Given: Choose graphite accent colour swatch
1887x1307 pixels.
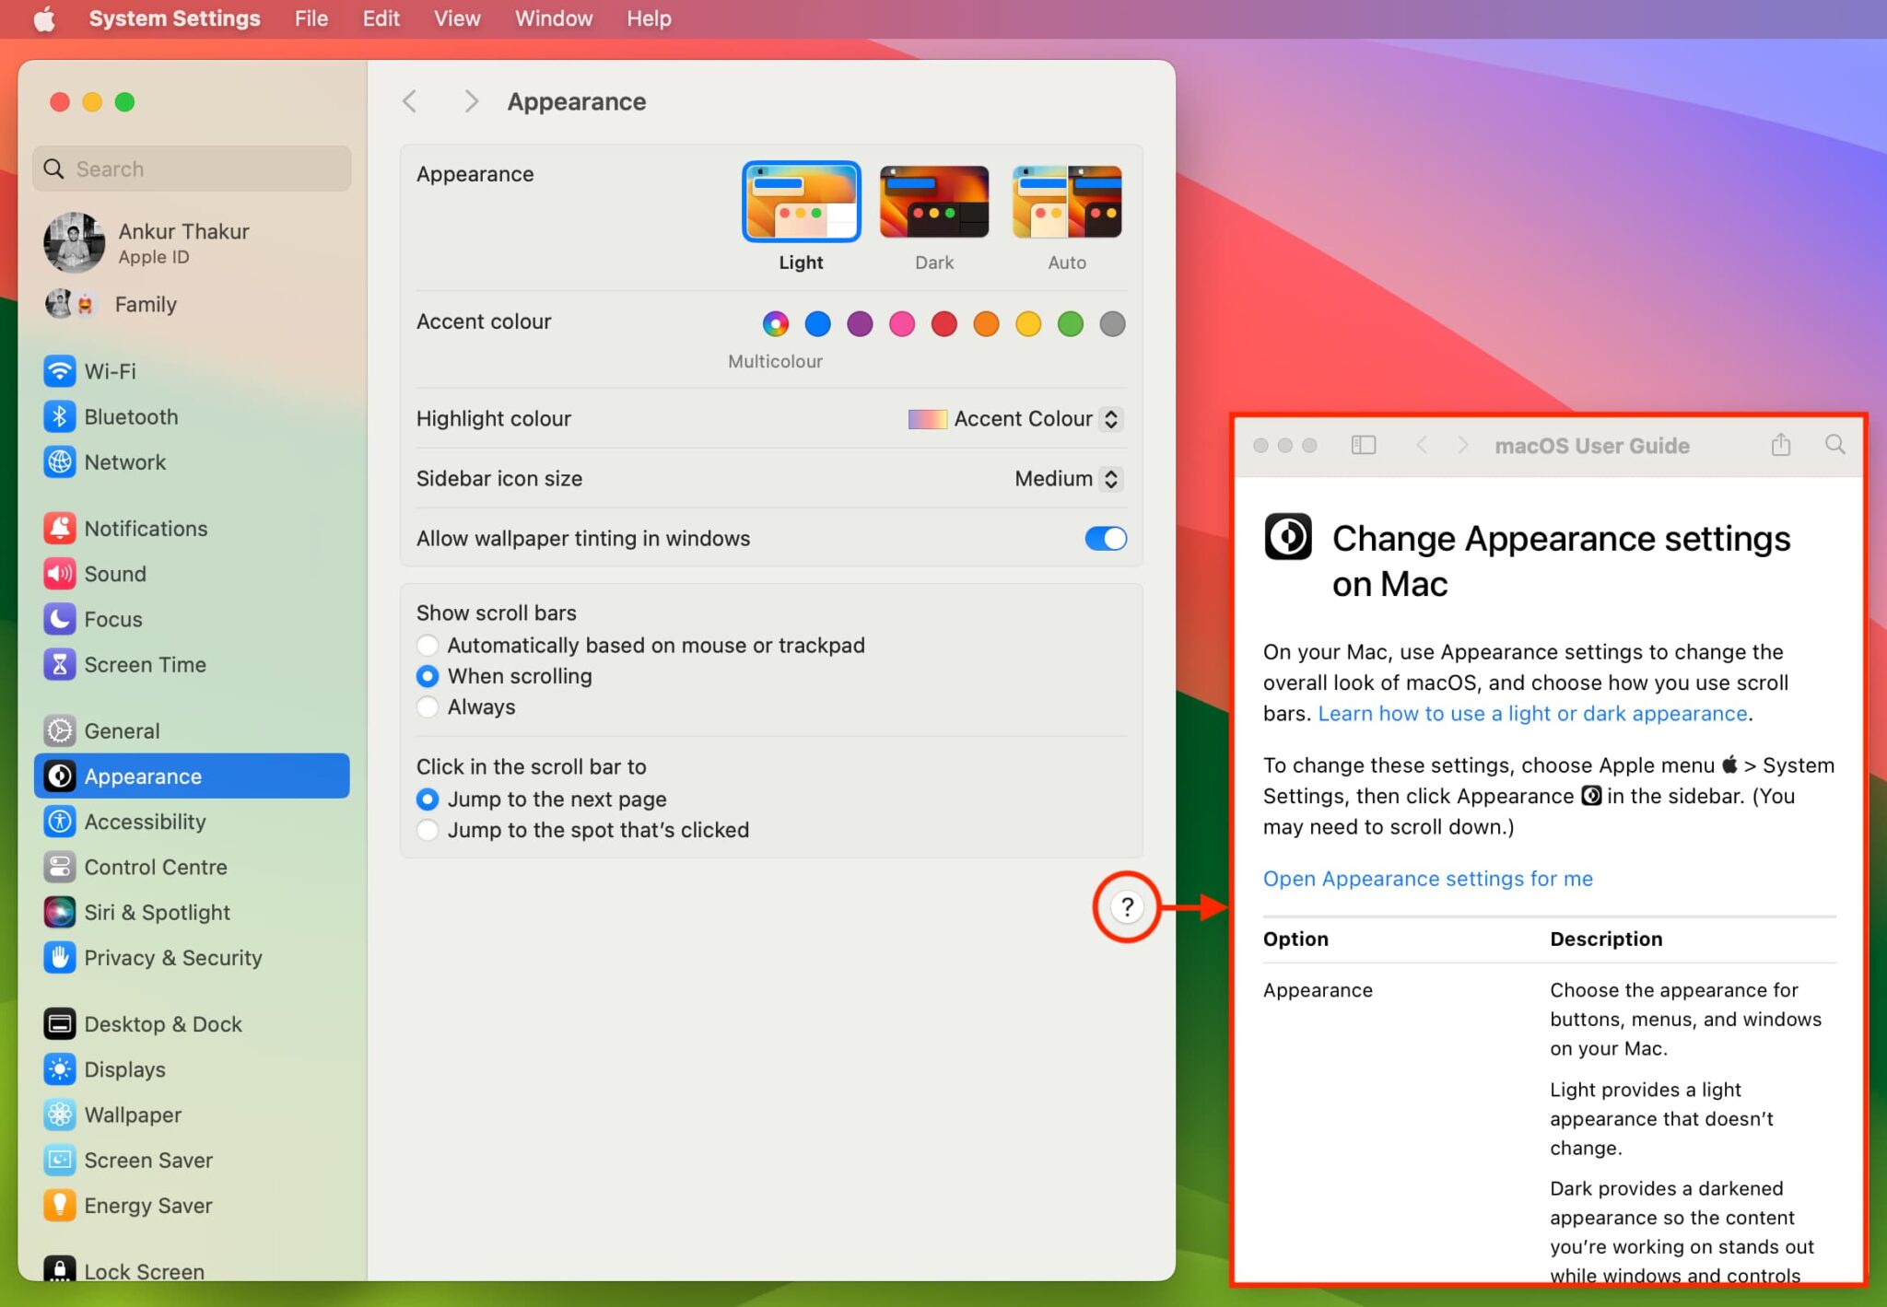Looking at the screenshot, I should pos(1112,324).
